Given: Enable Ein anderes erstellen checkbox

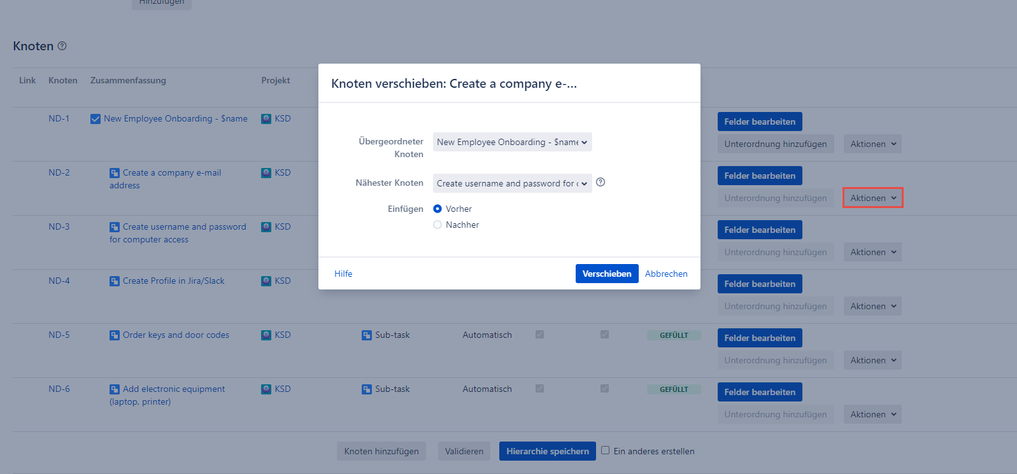Looking at the screenshot, I should coord(606,450).
